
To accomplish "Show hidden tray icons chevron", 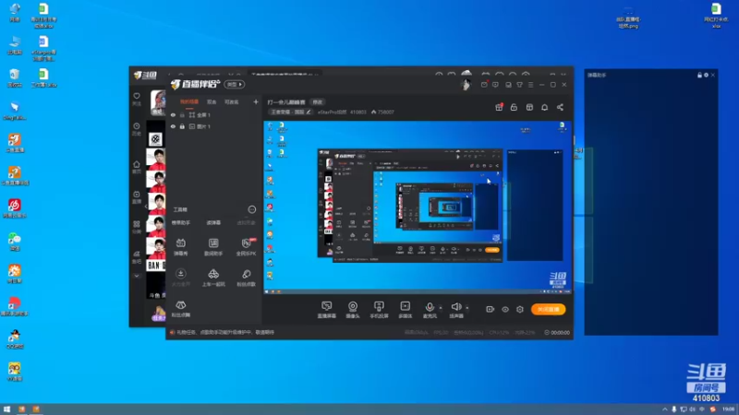I will click(x=665, y=409).
